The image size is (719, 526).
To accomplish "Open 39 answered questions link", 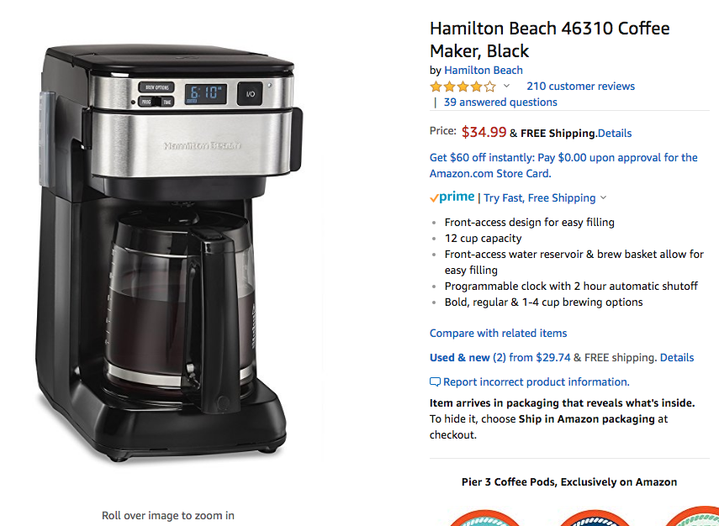I will point(500,103).
